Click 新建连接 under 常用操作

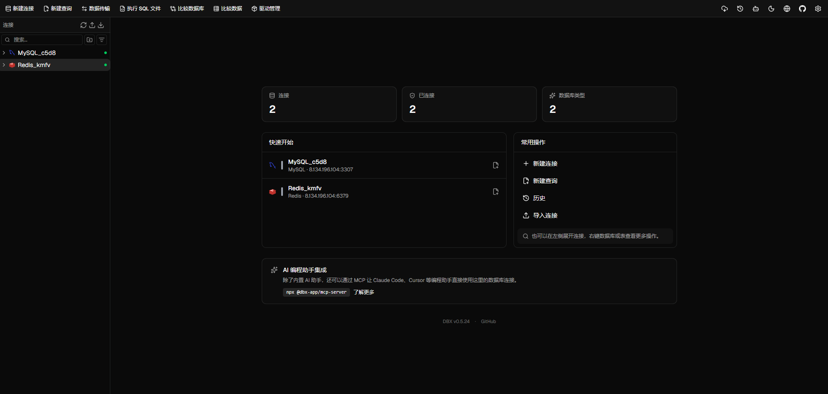click(x=595, y=163)
